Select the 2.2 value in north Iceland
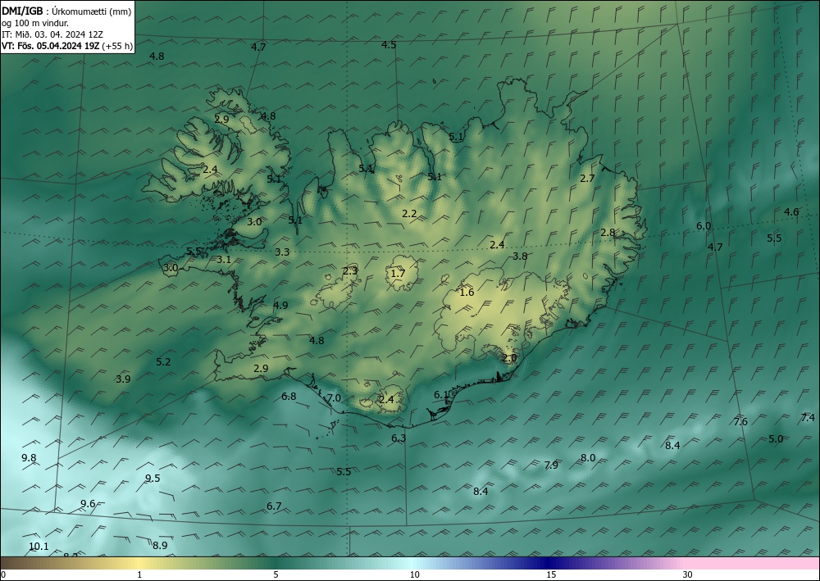The height and width of the screenshot is (581, 820). [409, 214]
